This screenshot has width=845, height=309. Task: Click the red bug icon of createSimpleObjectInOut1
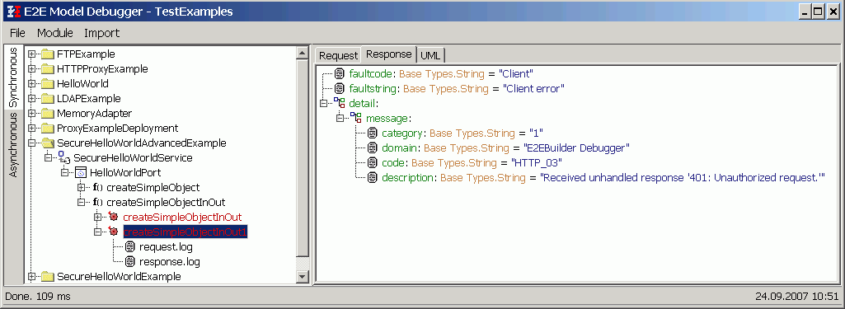113,232
